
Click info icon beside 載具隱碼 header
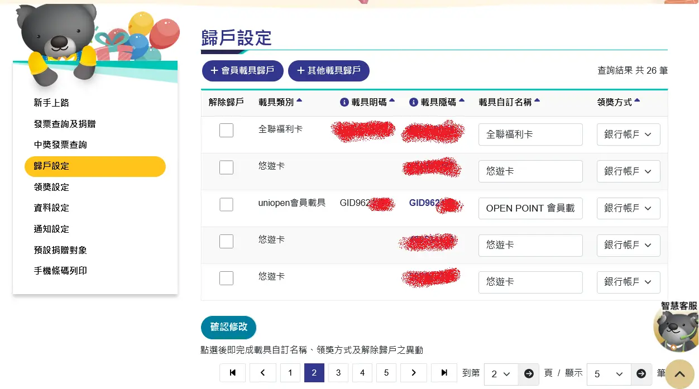tap(414, 103)
